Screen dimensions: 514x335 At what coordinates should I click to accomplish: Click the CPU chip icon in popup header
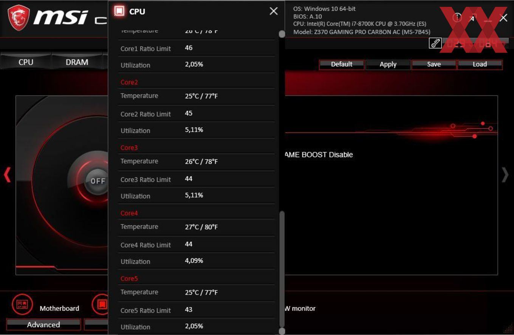(x=119, y=11)
